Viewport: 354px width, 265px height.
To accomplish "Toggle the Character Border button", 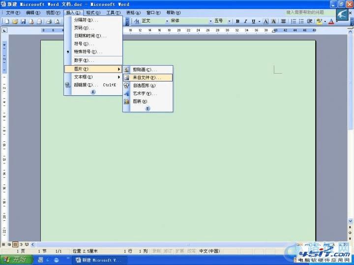I will pyautogui.click(x=265, y=21).
